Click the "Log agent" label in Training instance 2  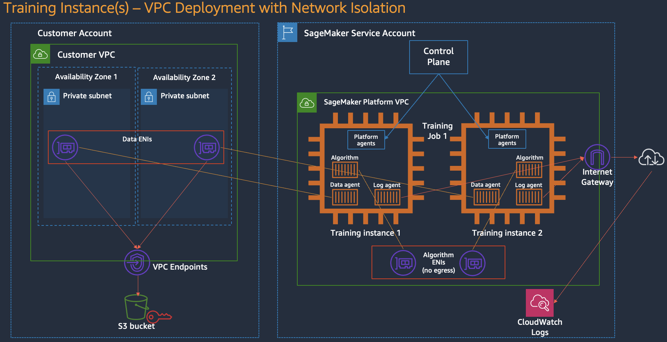point(529,185)
